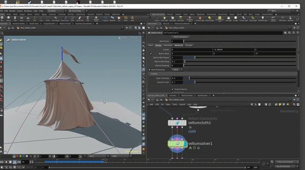The width and height of the screenshot is (305, 170).
Task: Select the Spiral shelf tool
Action: point(126,18)
